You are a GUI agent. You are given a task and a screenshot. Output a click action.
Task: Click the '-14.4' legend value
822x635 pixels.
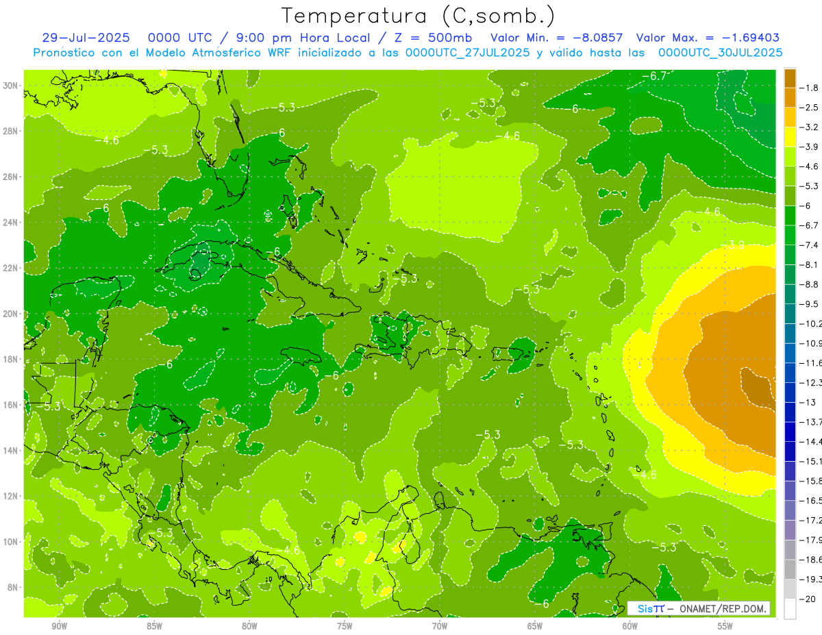(810, 442)
